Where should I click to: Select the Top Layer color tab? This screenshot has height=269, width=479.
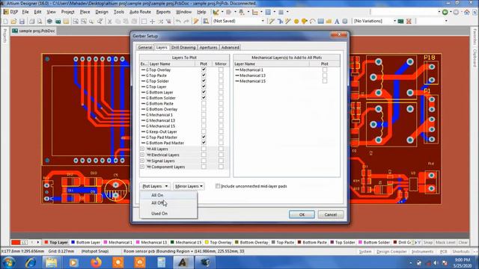pyautogui.click(x=55, y=242)
